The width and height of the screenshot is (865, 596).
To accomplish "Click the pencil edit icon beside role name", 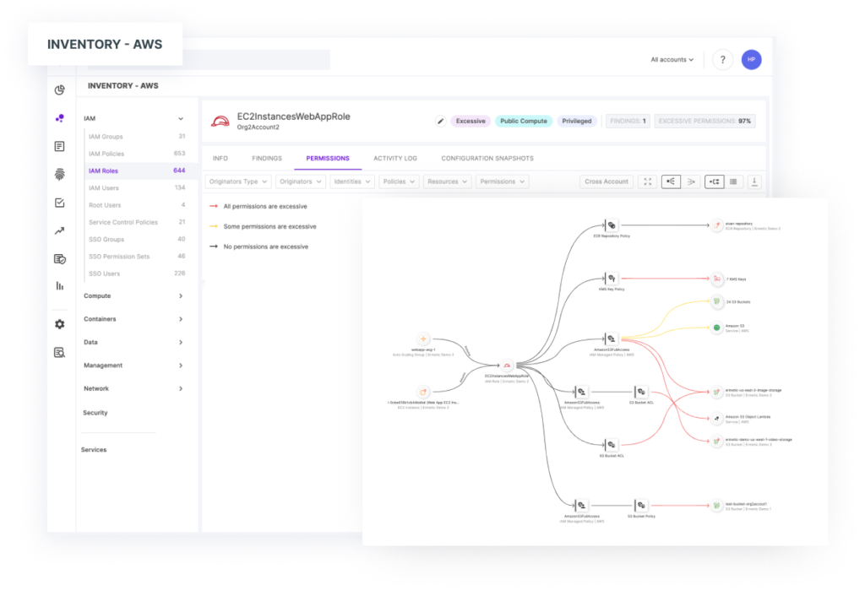I will [x=440, y=122].
